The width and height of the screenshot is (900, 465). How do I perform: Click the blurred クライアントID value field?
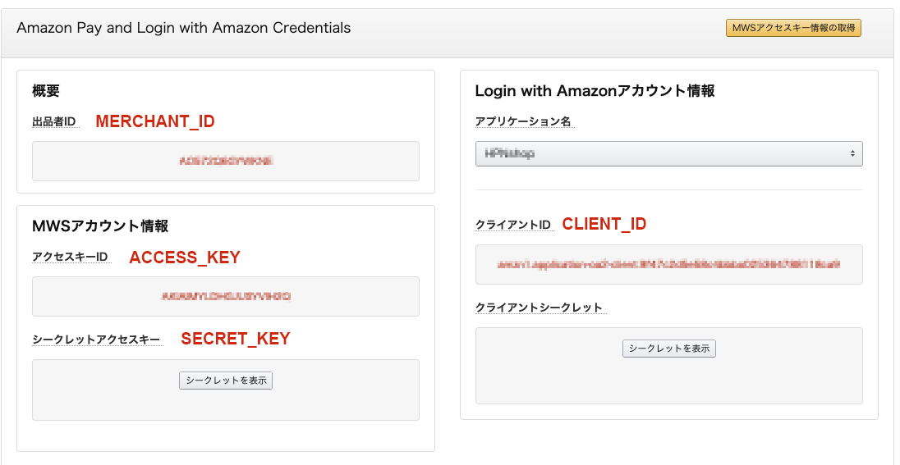[x=668, y=264]
